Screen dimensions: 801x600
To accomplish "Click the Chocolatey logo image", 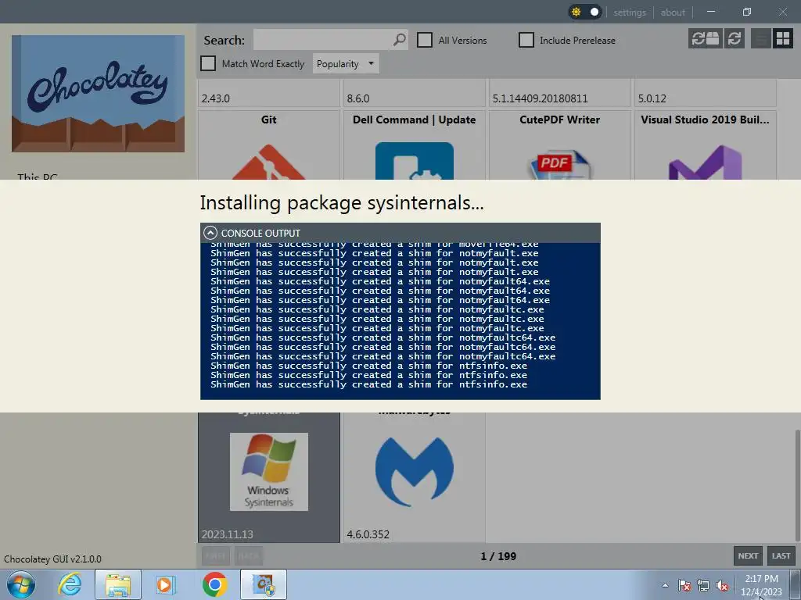I will click(x=98, y=94).
